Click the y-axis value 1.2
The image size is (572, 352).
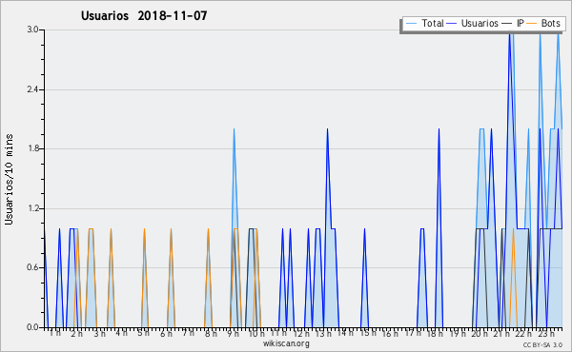pyautogui.click(x=32, y=208)
